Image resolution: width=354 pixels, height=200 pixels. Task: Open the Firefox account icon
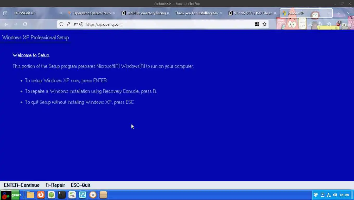pyautogui.click(x=320, y=24)
